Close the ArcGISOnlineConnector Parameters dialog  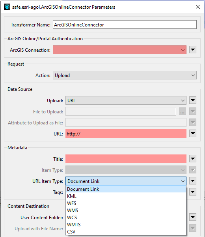198,7
